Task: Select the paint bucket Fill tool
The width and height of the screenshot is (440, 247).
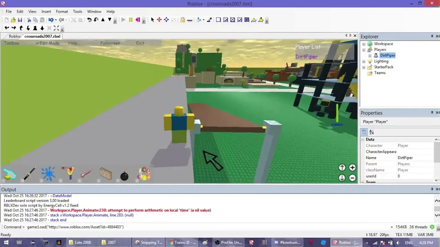Action: tap(199, 20)
